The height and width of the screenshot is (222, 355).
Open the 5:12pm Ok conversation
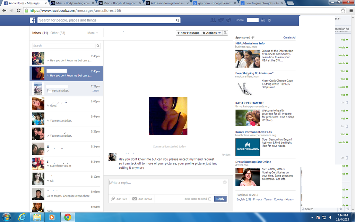pos(66,179)
